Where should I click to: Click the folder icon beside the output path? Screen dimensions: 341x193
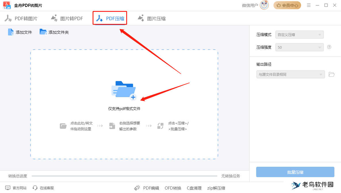pyautogui.click(x=331, y=74)
